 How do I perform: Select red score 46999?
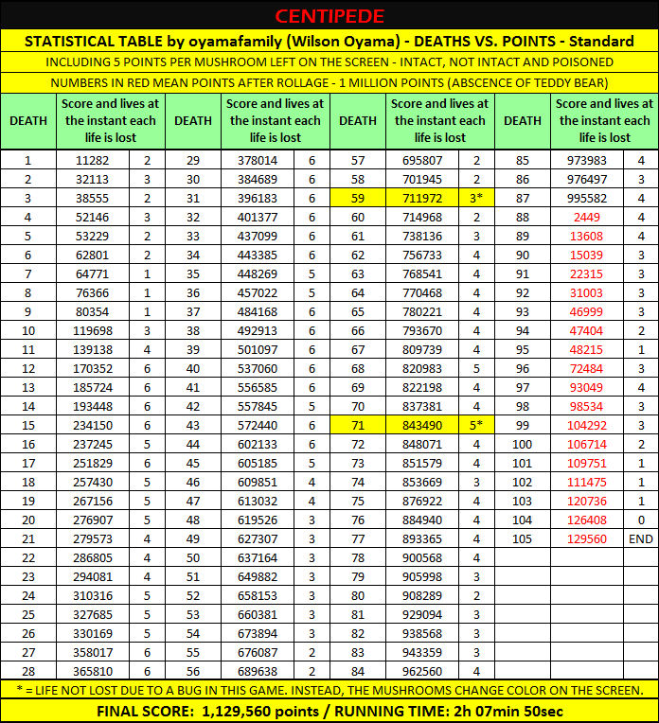click(x=586, y=311)
